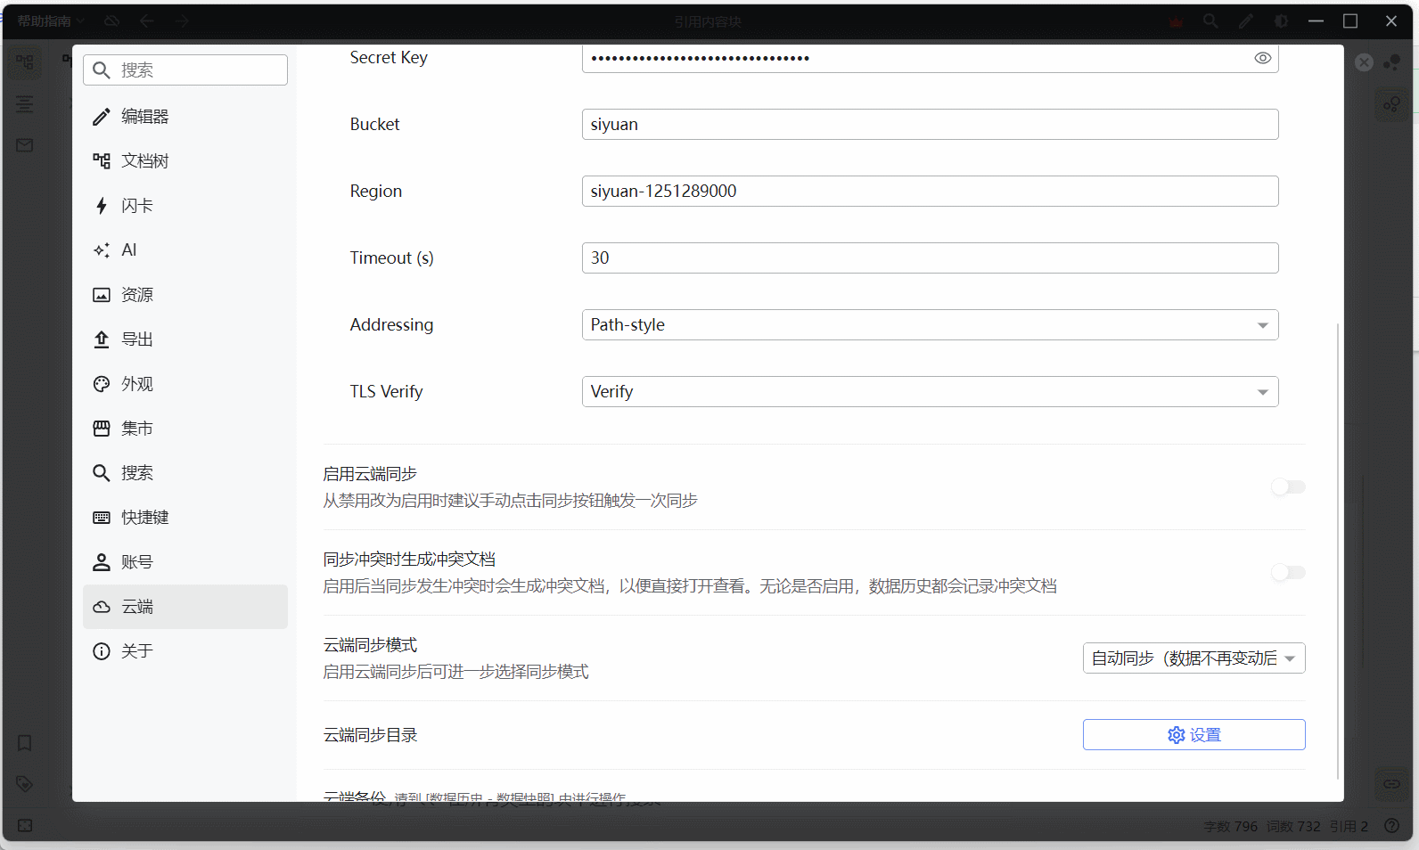Open the 云端同步模式 dropdown
1419x850 pixels.
(1193, 658)
